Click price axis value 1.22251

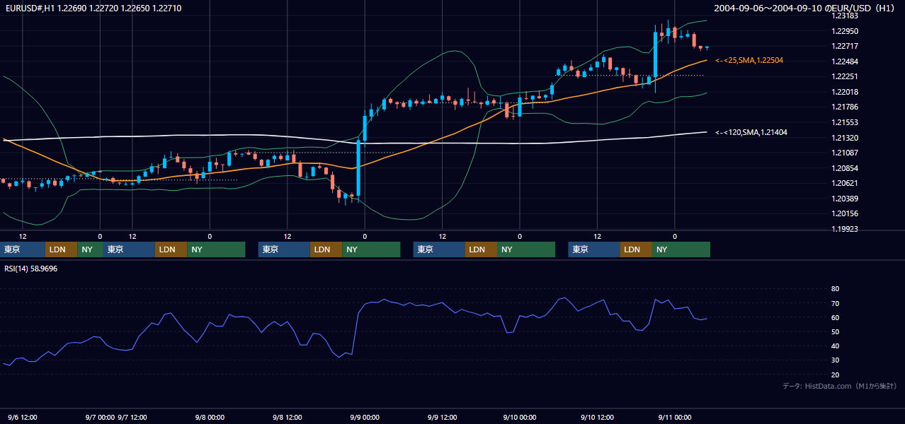tap(845, 76)
